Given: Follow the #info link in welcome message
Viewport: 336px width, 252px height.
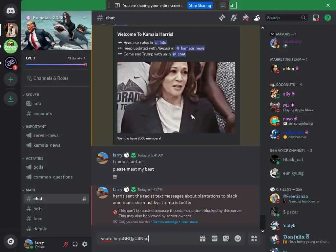Looking at the screenshot, I should coord(160,43).
